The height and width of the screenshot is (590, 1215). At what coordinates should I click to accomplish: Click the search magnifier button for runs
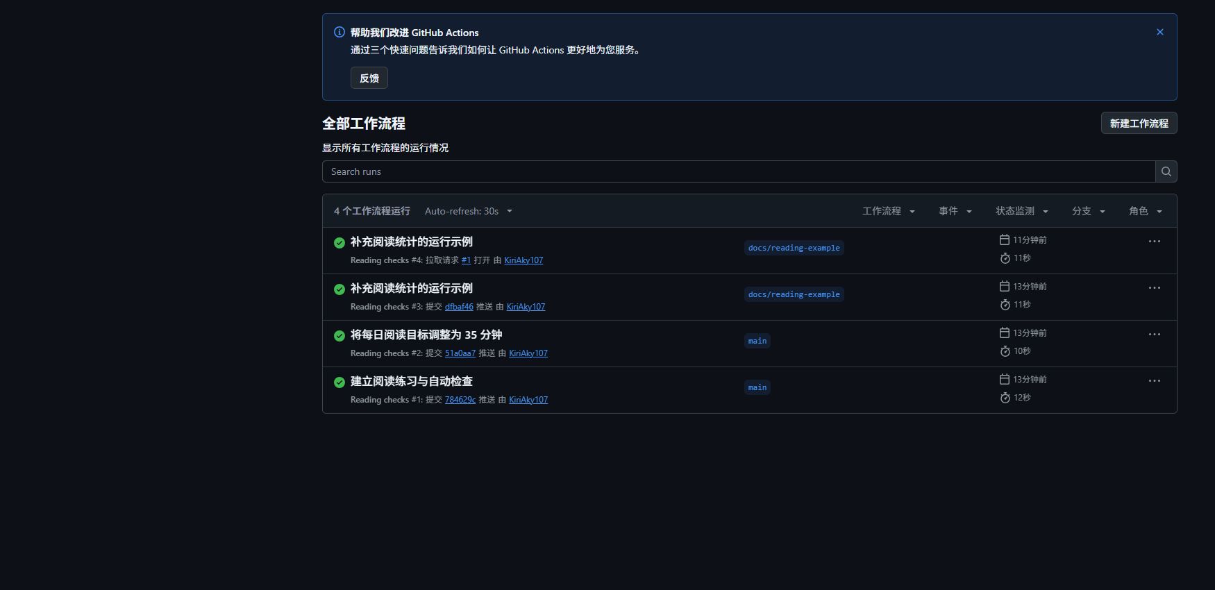point(1166,171)
